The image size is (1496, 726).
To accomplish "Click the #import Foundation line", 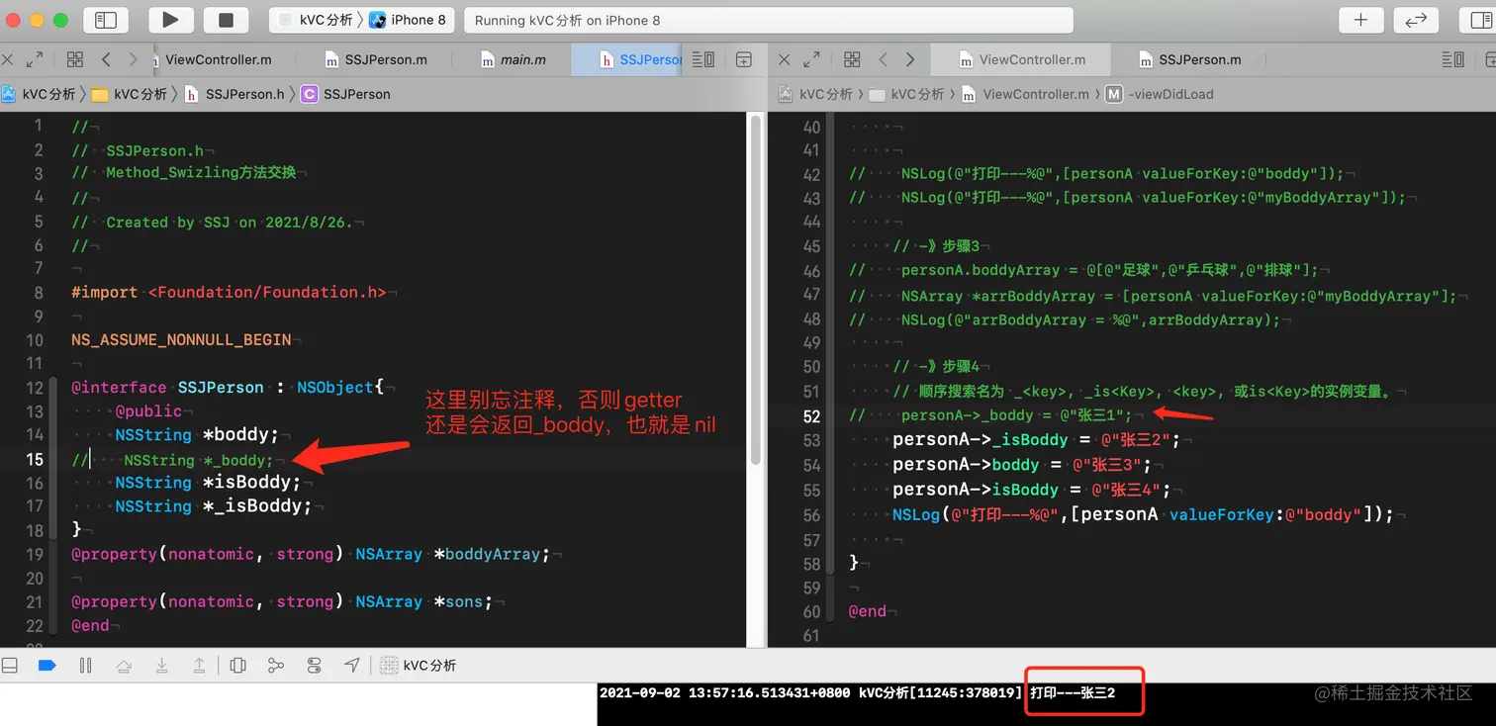I will coord(229,292).
